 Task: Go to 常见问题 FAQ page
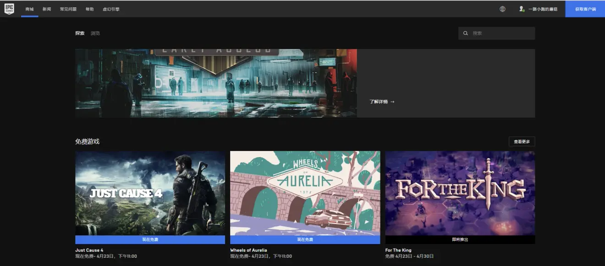pos(68,9)
